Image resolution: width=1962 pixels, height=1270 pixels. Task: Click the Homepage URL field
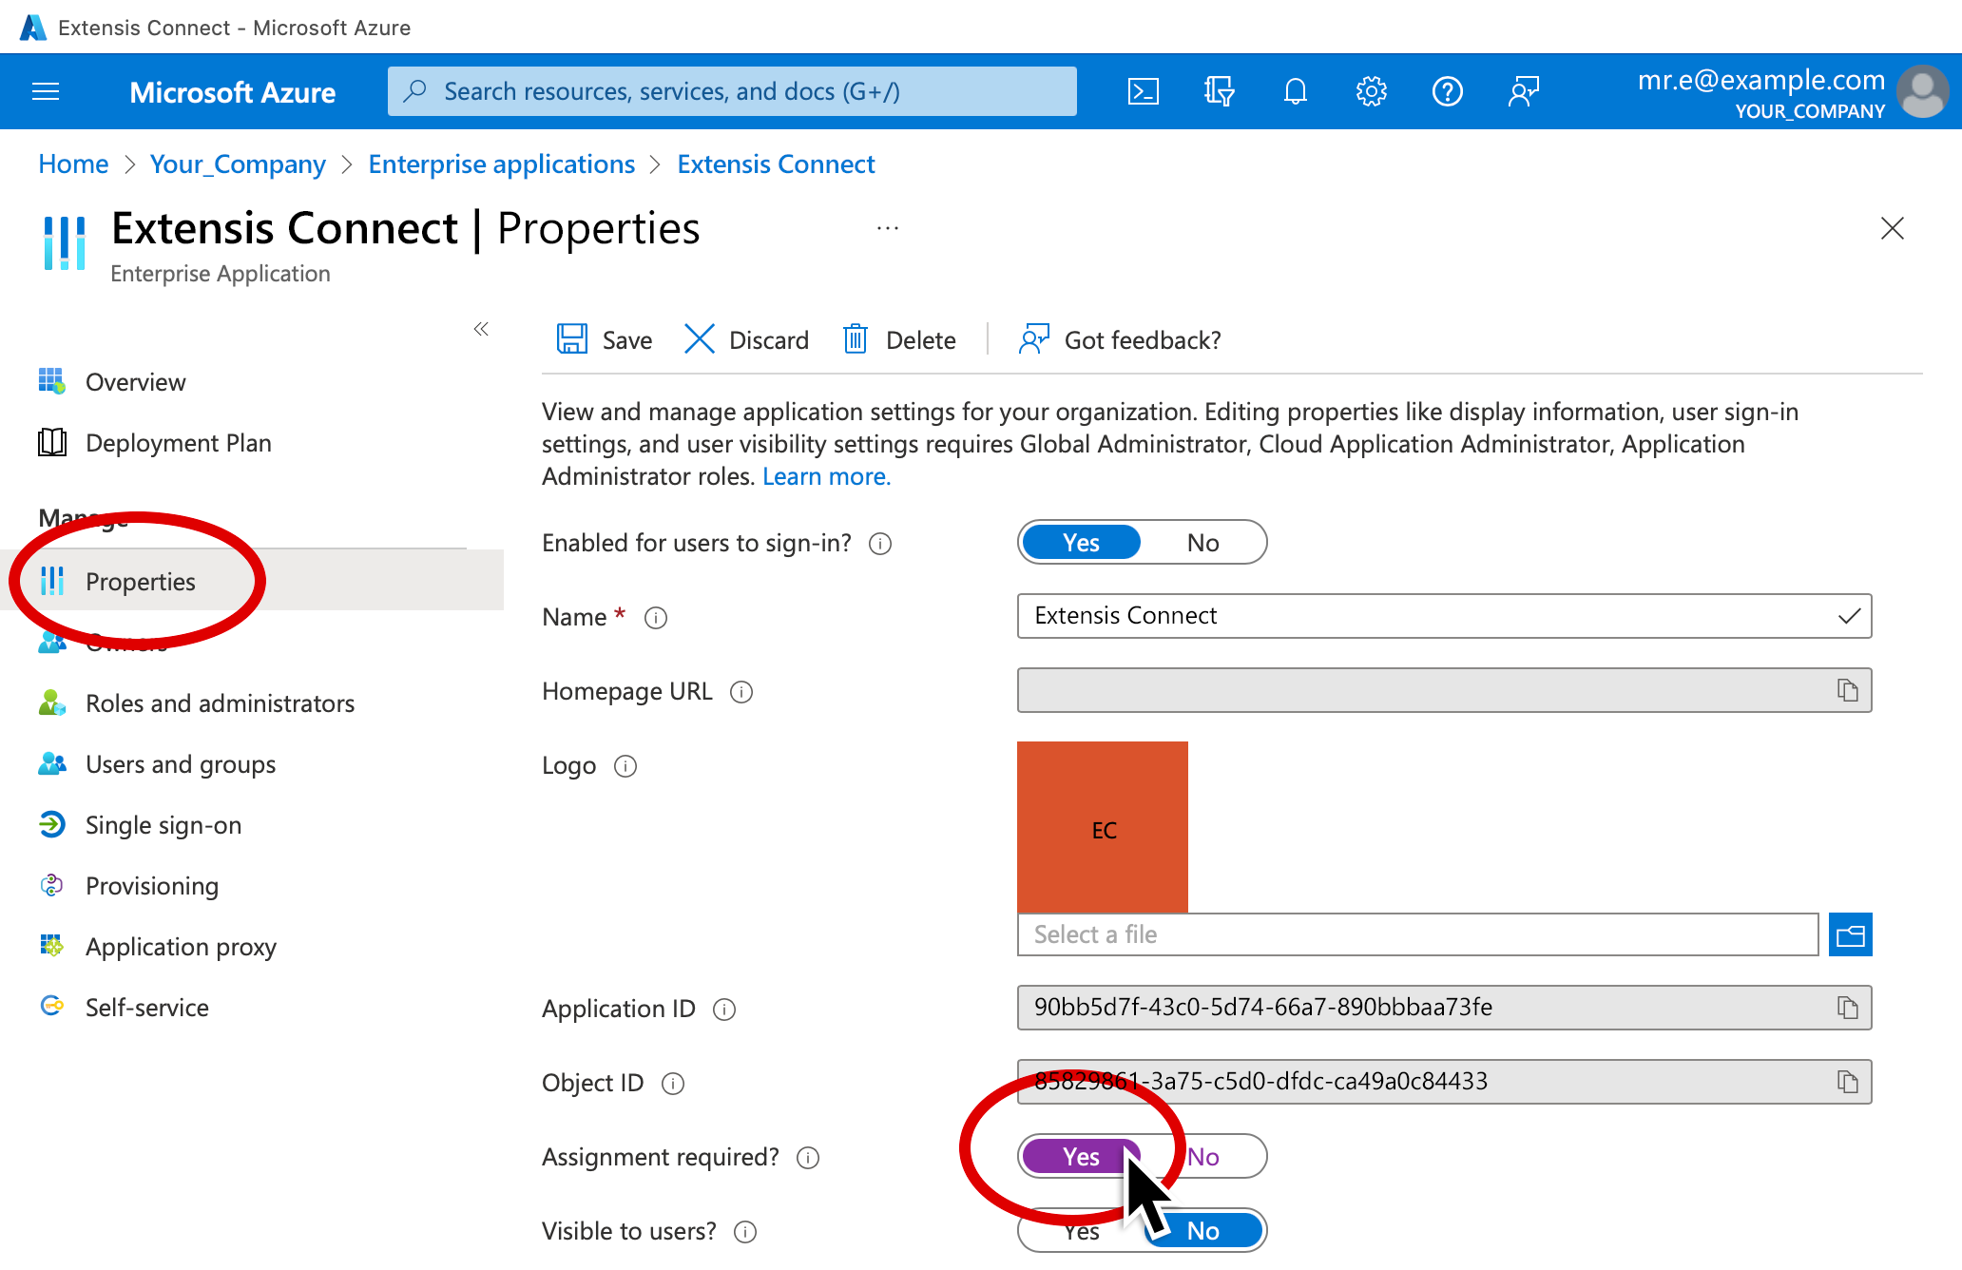click(x=1445, y=690)
